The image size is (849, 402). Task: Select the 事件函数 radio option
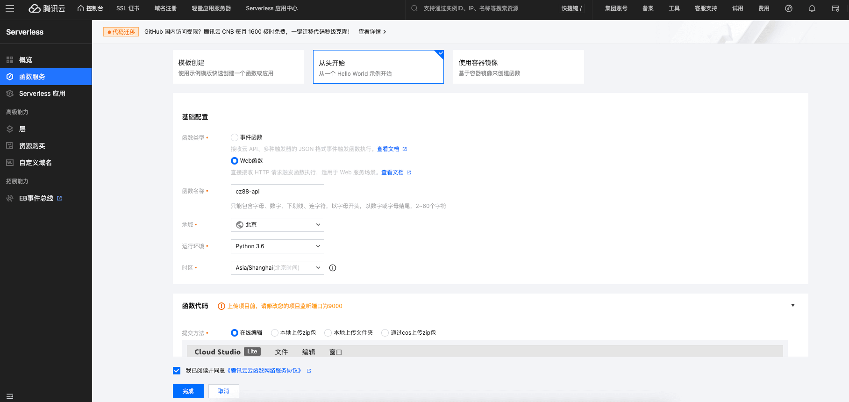point(235,137)
